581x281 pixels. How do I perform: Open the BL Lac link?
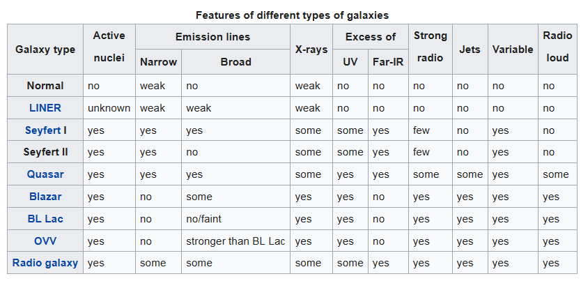click(x=45, y=219)
